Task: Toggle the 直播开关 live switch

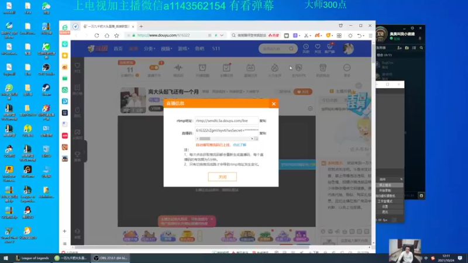Action: tap(154, 68)
